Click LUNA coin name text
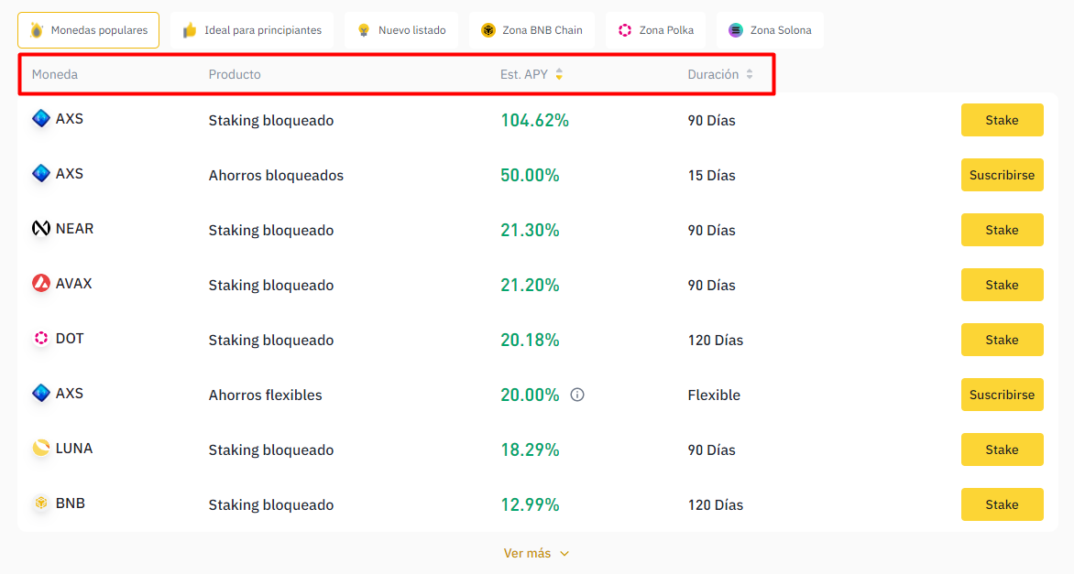Screen dimensions: 1074x574 coord(74,448)
